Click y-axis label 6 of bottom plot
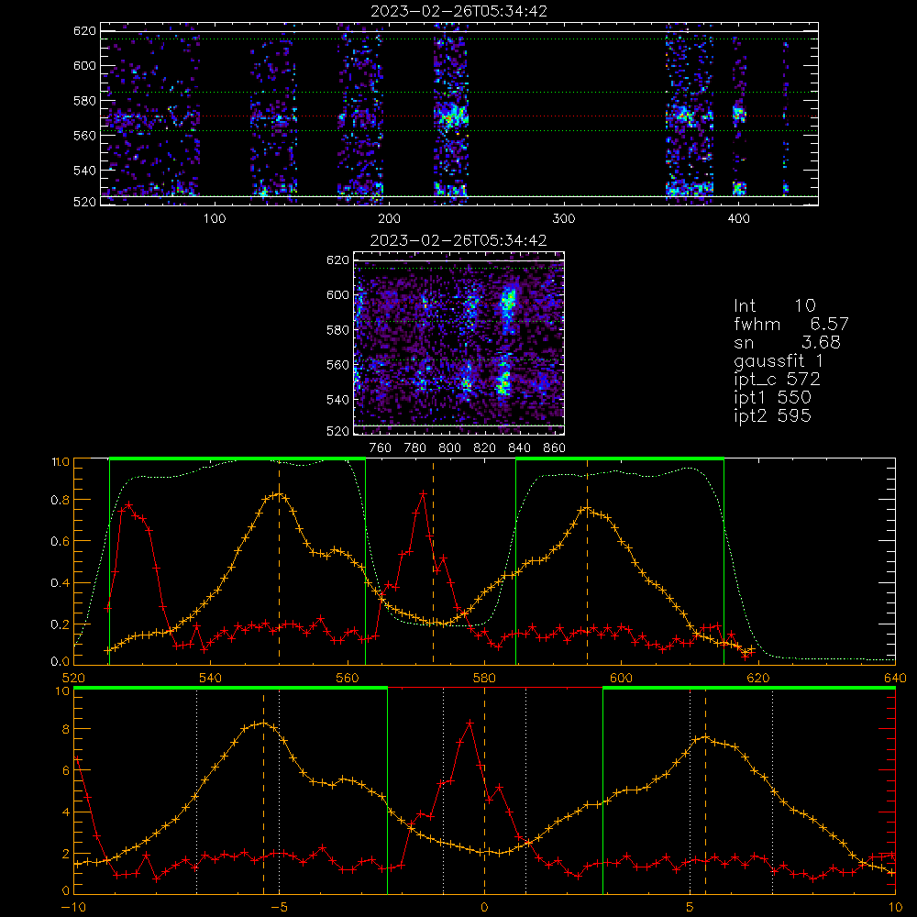 [65, 771]
